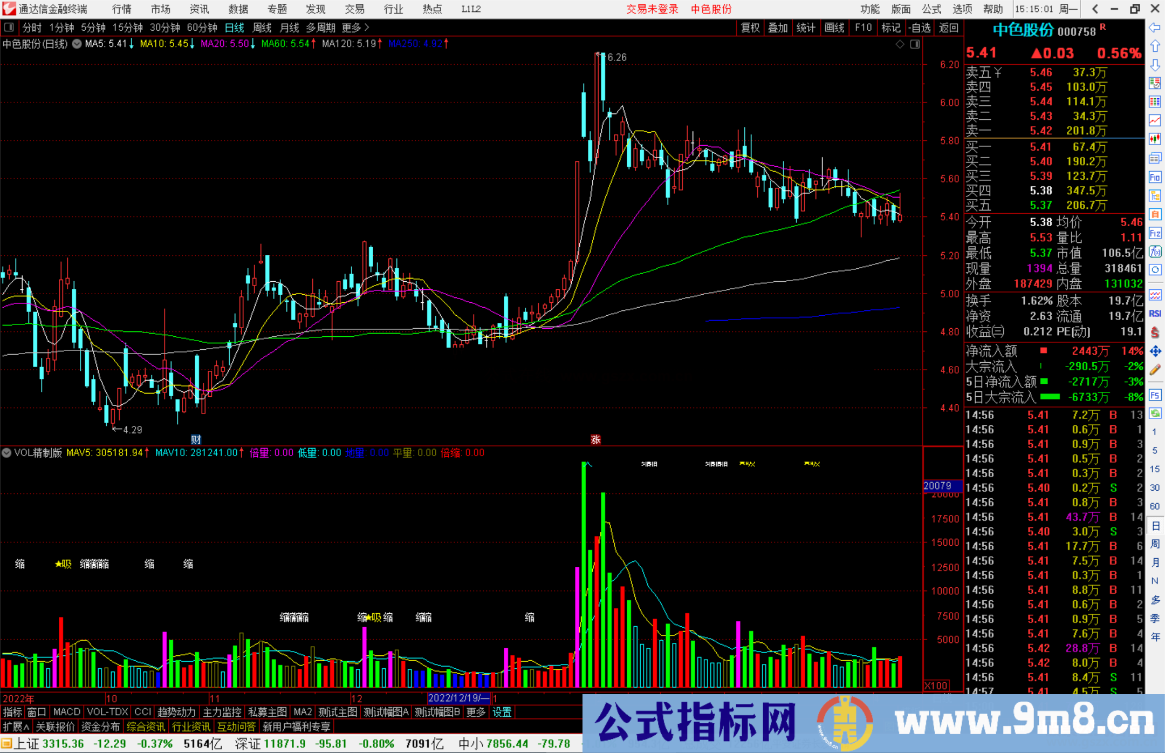
Task: Click the refresh icon at sidebar bottom
Action: click(x=1155, y=413)
